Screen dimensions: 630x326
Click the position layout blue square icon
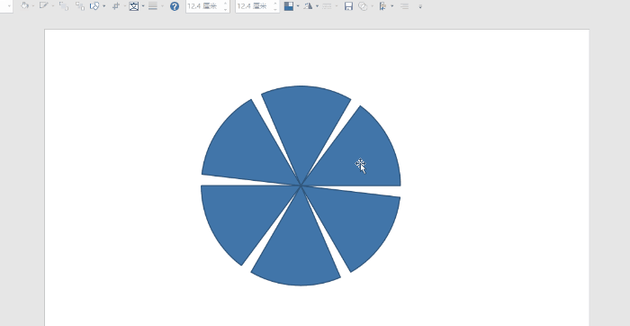point(289,6)
